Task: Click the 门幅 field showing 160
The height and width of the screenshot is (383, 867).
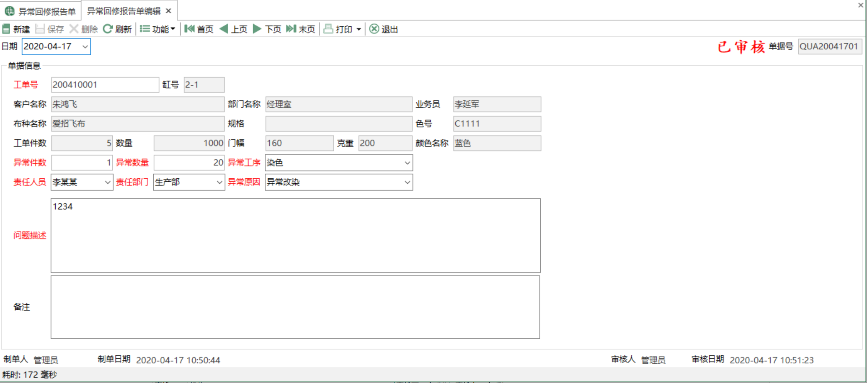Action: 299,143
